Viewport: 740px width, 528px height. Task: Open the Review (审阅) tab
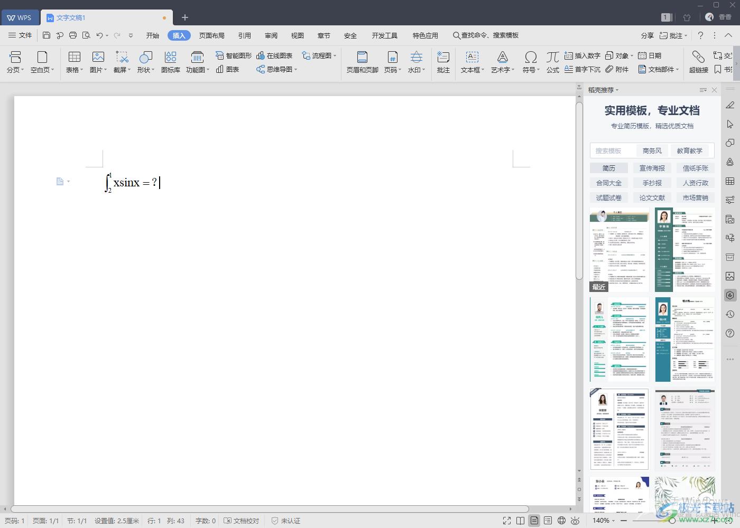click(x=271, y=35)
